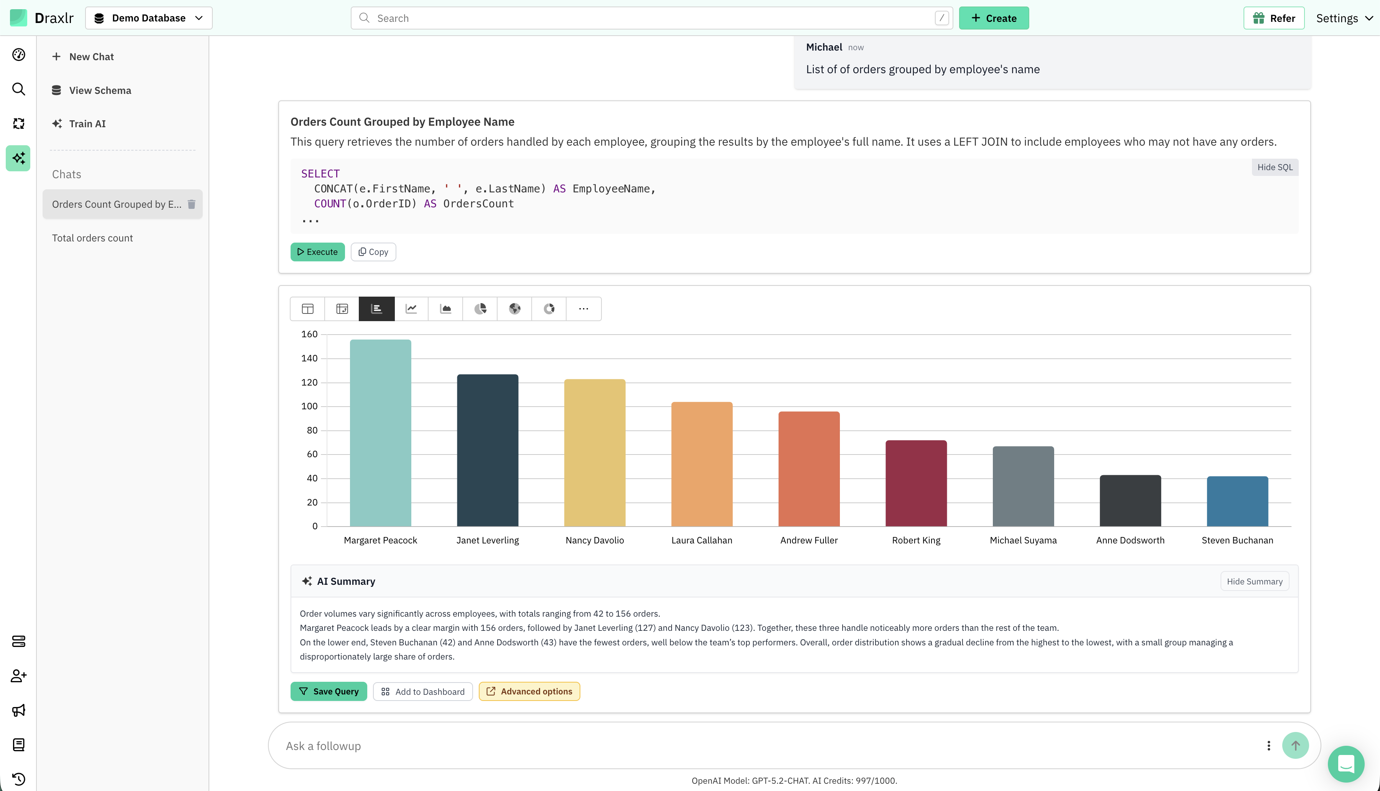The height and width of the screenshot is (791, 1380).
Task: Open the documentation book icon in the sidebar
Action: pyautogui.click(x=18, y=745)
